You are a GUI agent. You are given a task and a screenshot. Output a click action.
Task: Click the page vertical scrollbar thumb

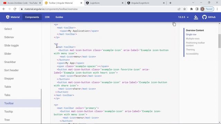pos(220,41)
